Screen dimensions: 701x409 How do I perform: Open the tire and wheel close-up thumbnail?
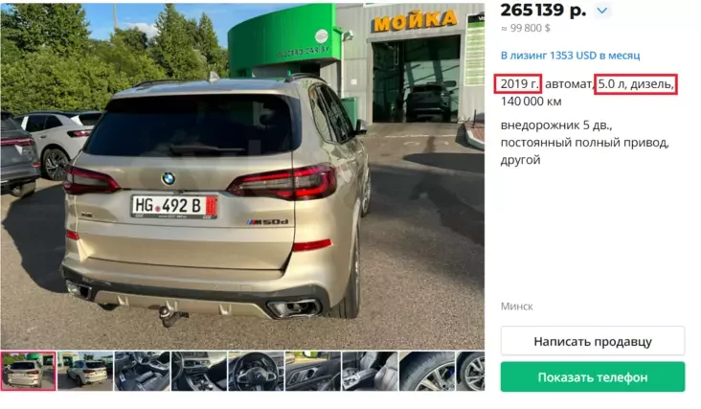pyautogui.click(x=426, y=371)
